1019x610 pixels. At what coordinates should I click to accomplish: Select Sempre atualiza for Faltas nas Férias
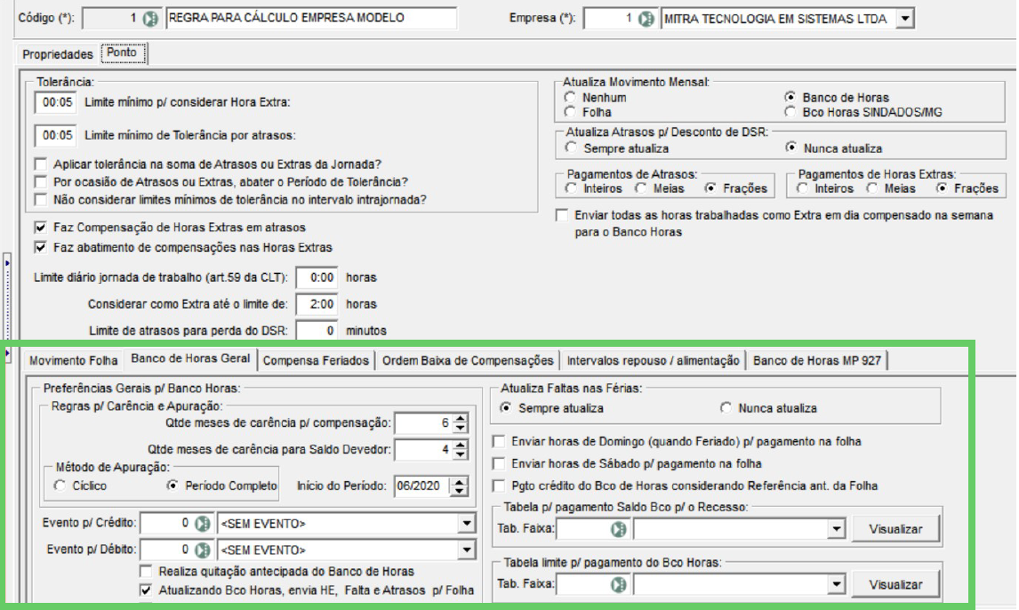506,407
